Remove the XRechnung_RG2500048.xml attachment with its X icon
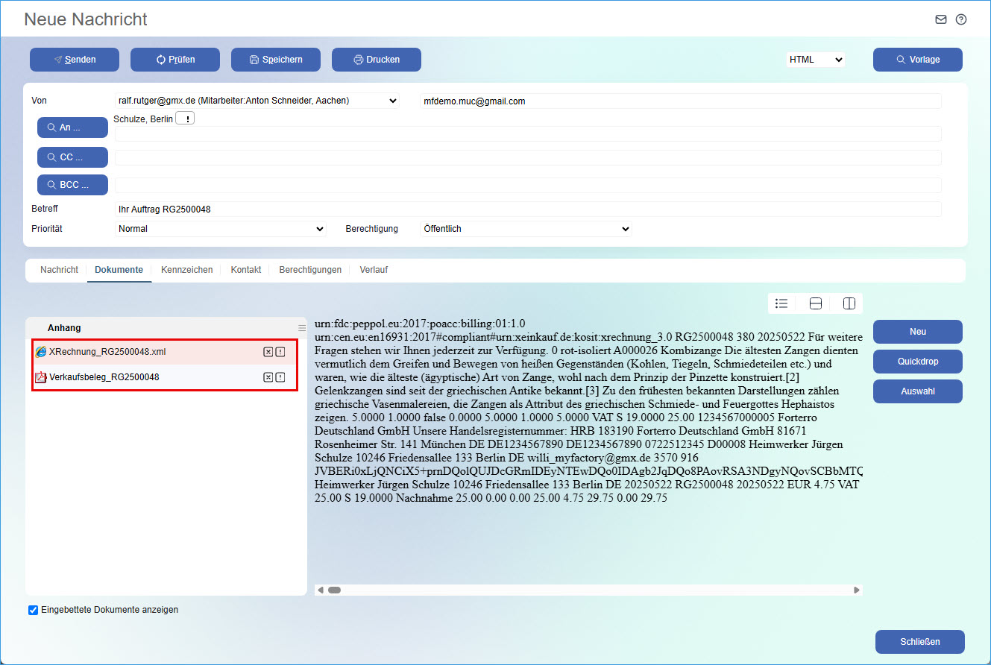 click(268, 352)
